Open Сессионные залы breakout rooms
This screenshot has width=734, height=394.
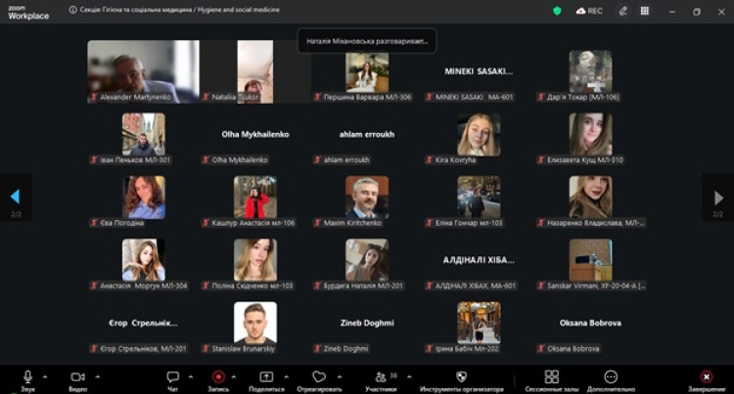coord(551,377)
